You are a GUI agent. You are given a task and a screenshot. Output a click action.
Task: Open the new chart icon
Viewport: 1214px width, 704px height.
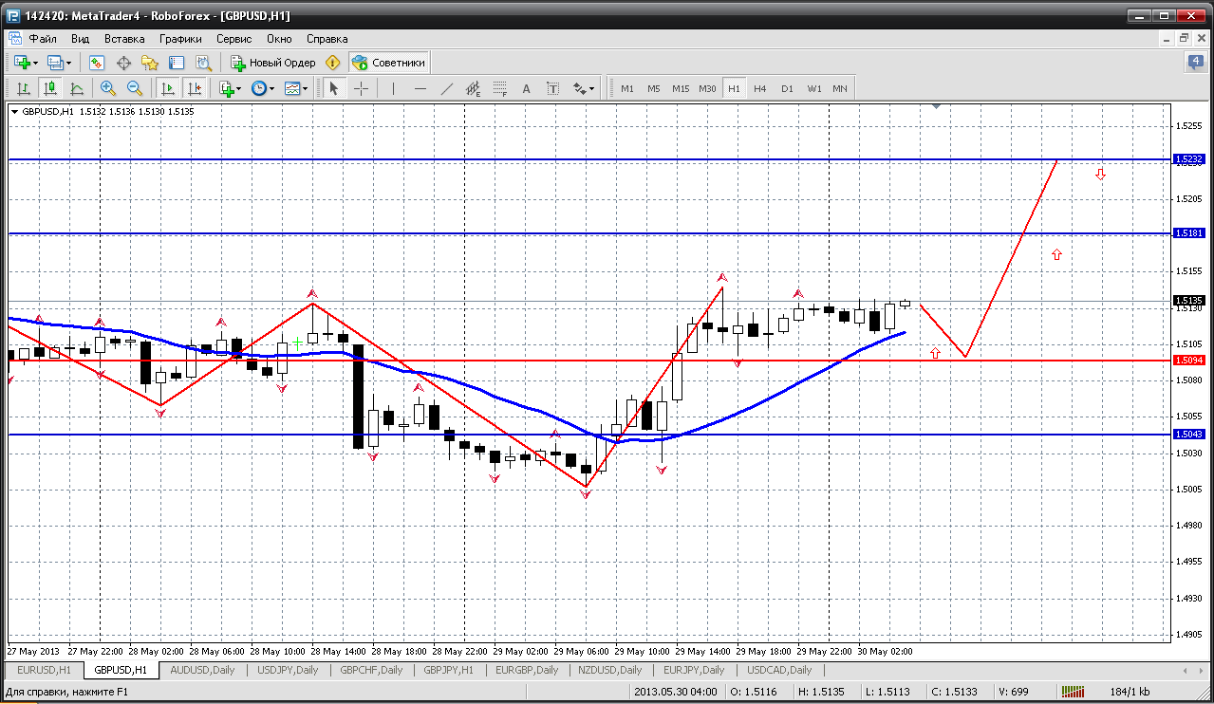pos(20,63)
